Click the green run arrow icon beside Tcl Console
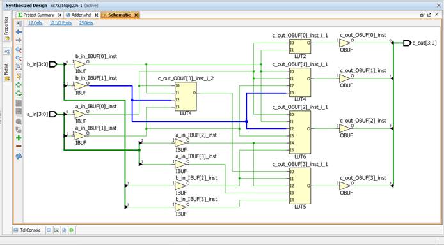Viewport: 444px width, 245px height. 72,230
